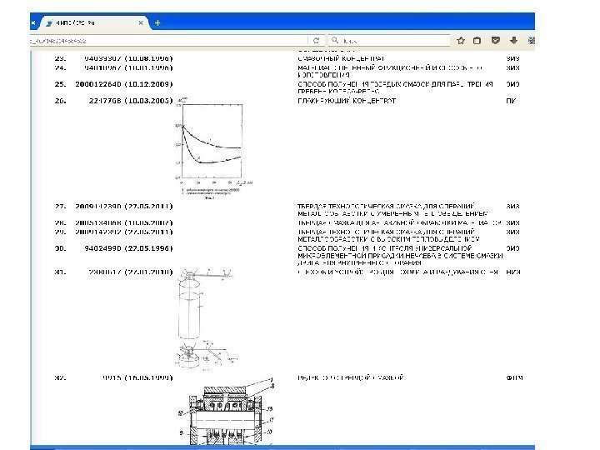Open the cylinder diagram thumbnail in row 31
This screenshot has width=600, height=450.
(x=207, y=319)
